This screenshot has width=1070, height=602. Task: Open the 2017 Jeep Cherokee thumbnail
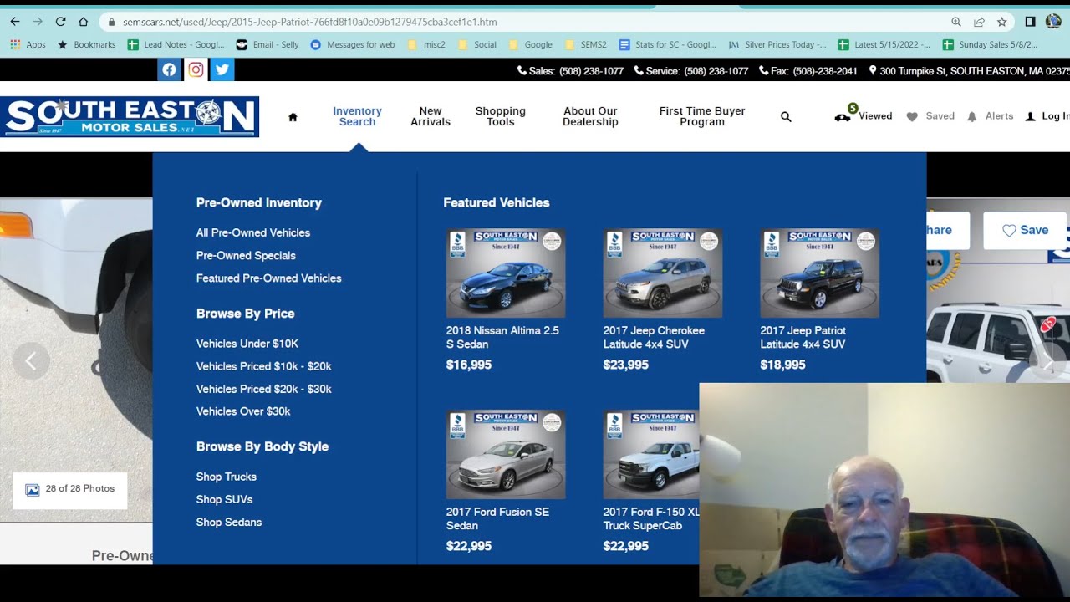pyautogui.click(x=663, y=273)
